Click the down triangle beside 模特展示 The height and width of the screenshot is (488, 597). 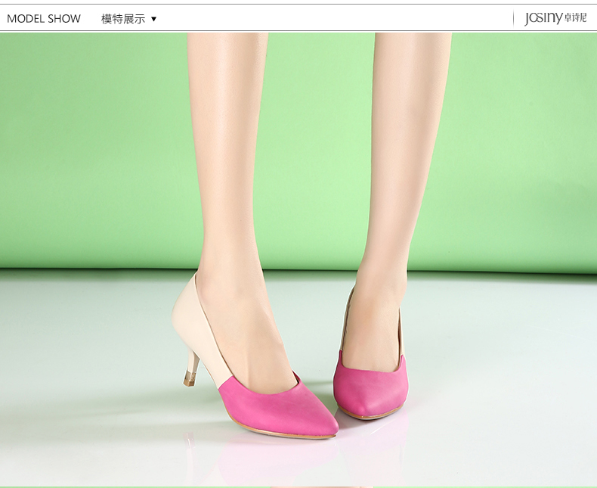click(154, 19)
